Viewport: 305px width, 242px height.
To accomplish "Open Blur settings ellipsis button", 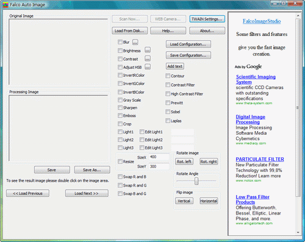I will [135, 42].
